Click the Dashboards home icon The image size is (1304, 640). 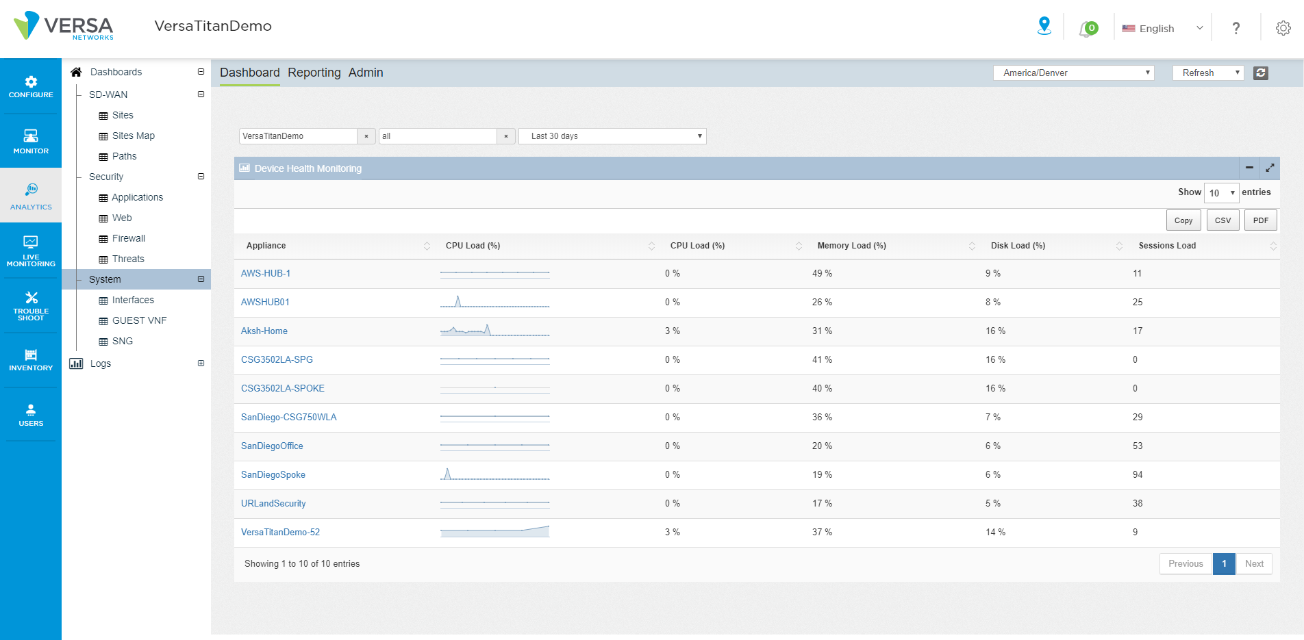click(76, 72)
